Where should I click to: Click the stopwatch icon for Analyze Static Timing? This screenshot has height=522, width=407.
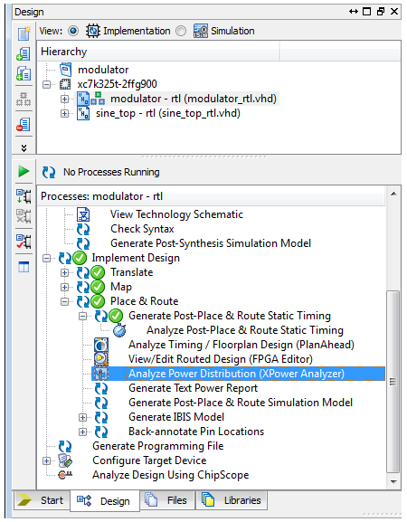(119, 330)
